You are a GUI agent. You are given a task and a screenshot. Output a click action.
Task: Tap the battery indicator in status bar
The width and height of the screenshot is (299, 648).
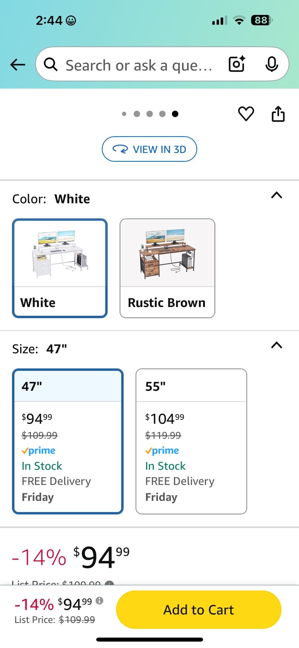(261, 21)
